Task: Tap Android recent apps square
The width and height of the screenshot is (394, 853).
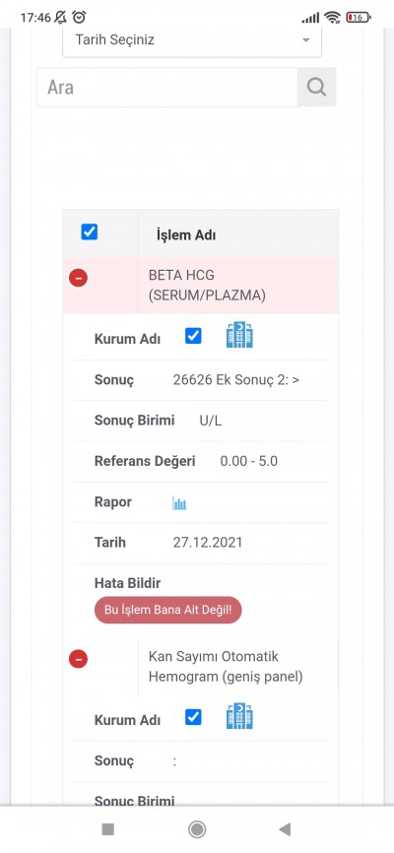Action: pos(107,829)
